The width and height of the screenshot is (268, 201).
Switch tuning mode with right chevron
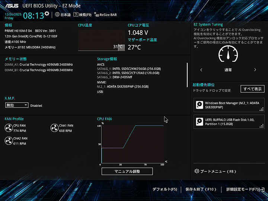[x=255, y=70]
